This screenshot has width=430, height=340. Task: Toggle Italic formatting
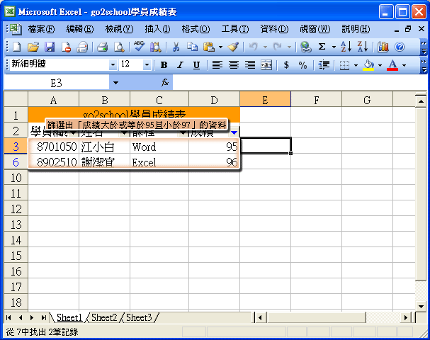pyautogui.click(x=180, y=64)
